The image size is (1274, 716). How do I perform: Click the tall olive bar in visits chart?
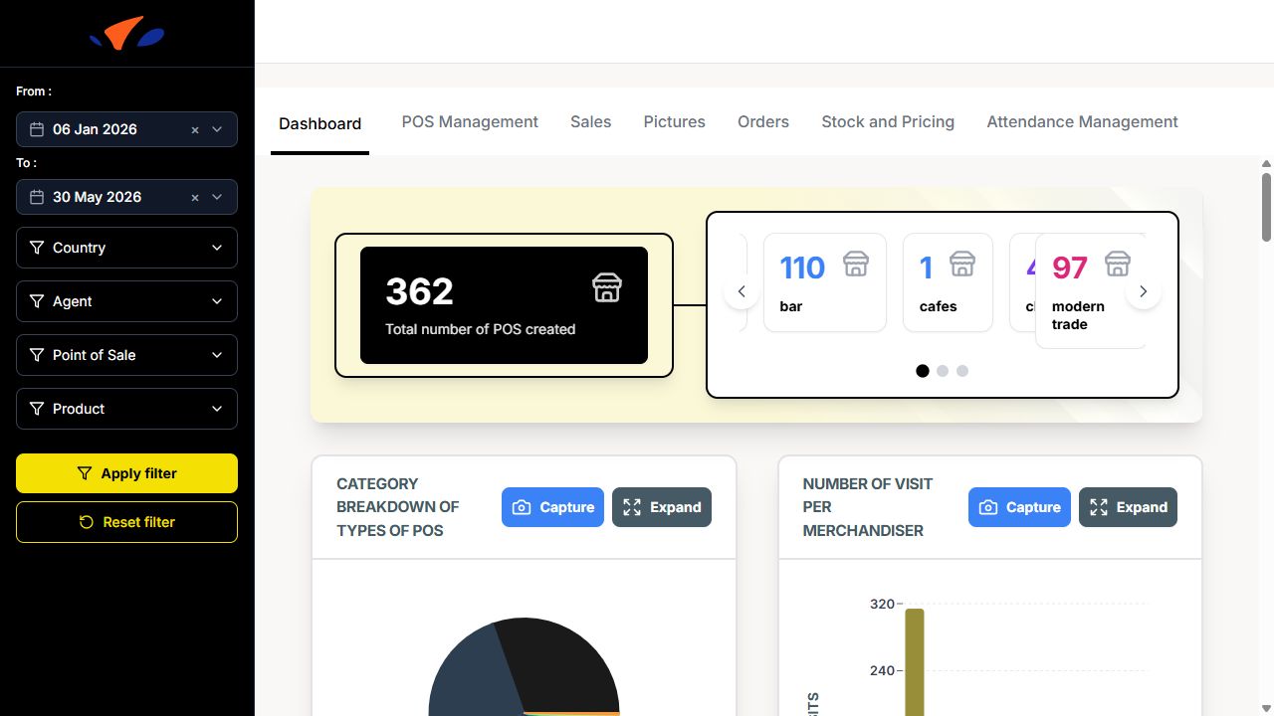coord(914,662)
